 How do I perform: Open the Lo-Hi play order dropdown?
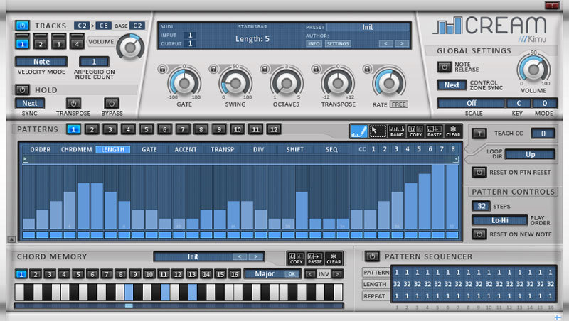tap(500, 220)
